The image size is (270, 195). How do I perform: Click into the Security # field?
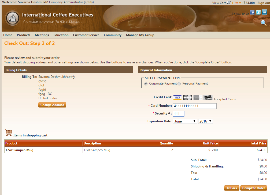[179, 114]
